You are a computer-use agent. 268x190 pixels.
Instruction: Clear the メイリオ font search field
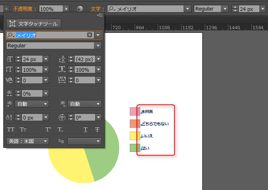[90, 35]
